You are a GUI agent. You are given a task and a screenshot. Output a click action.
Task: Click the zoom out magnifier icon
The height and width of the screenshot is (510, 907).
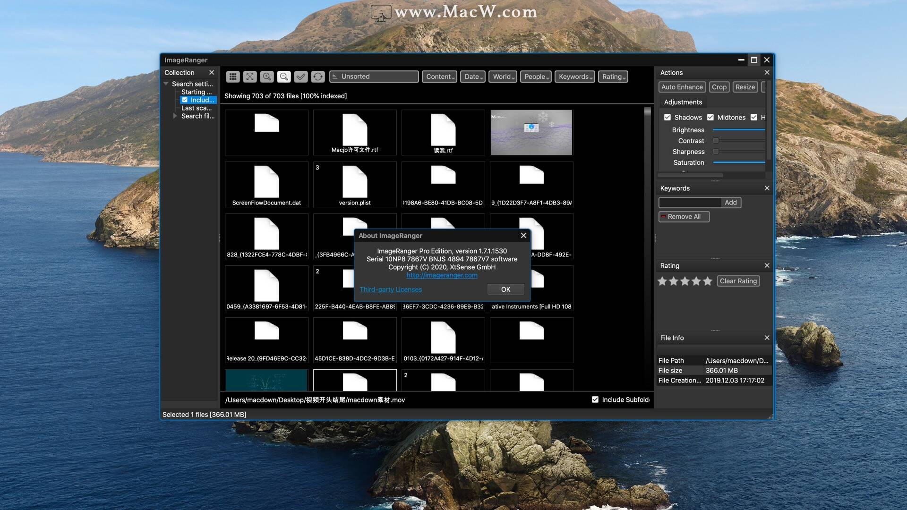(x=284, y=76)
